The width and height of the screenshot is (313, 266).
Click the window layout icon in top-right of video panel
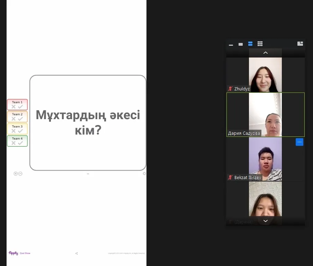pyautogui.click(x=300, y=44)
